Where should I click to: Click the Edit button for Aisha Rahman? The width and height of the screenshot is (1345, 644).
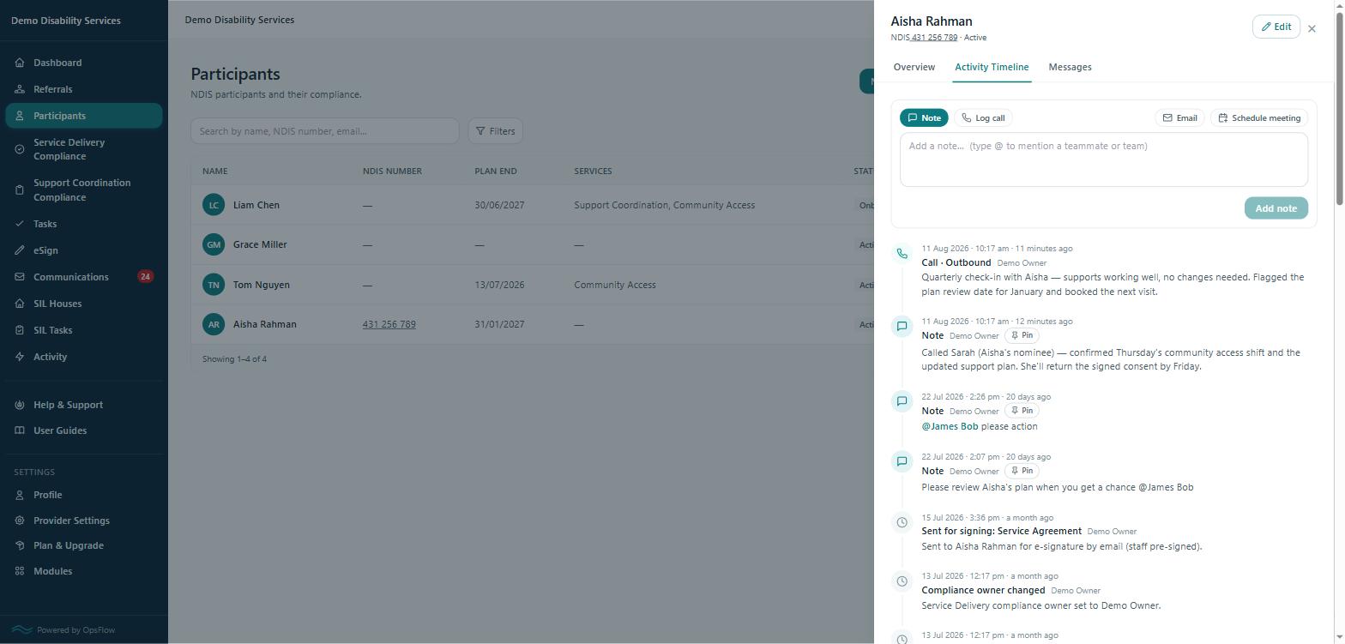point(1276,27)
